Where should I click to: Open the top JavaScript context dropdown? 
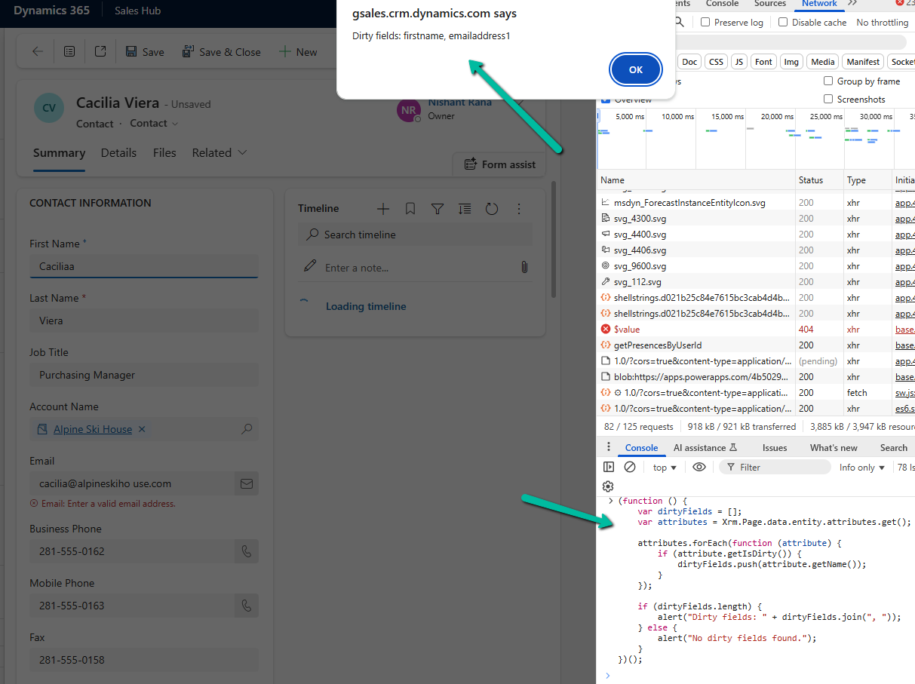[x=665, y=468]
